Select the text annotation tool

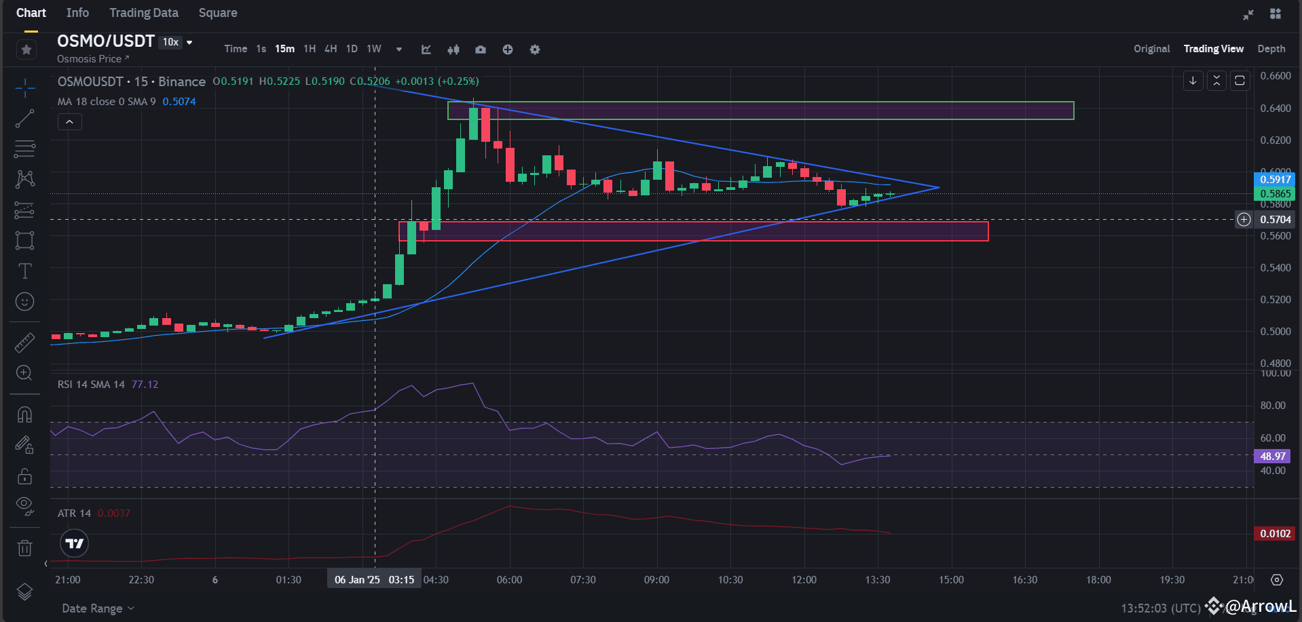(x=25, y=271)
